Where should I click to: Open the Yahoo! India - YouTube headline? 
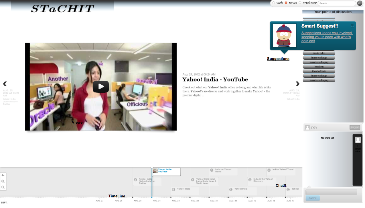tap(215, 79)
